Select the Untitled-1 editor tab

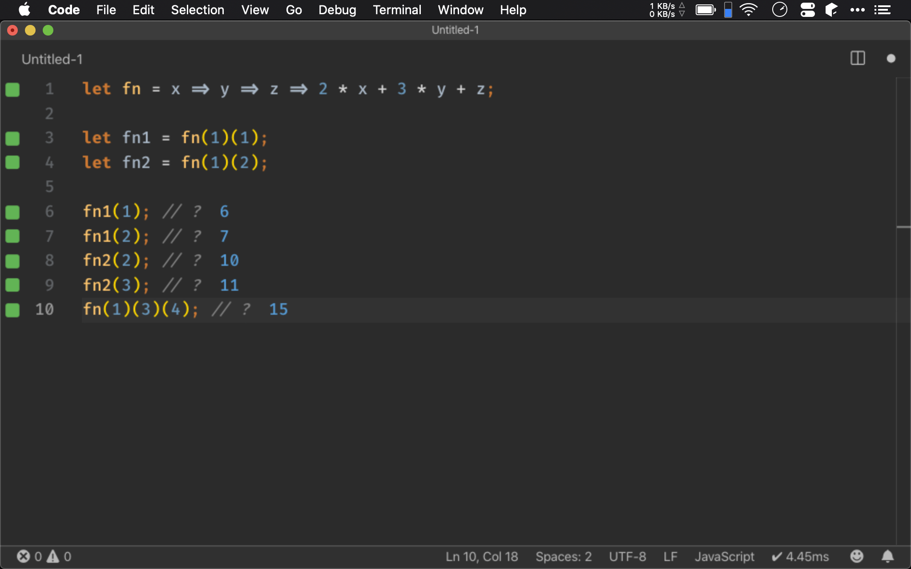pyautogui.click(x=52, y=59)
